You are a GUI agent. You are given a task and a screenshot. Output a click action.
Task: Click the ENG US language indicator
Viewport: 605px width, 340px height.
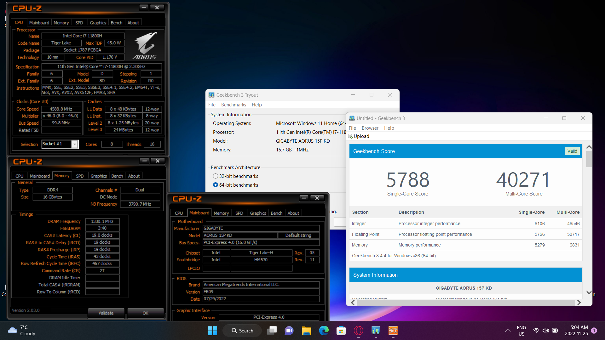tap(521, 331)
